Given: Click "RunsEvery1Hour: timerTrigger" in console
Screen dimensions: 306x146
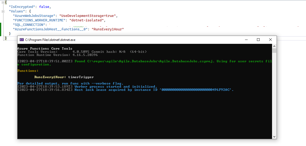Looking at the screenshot, I should (64, 77).
